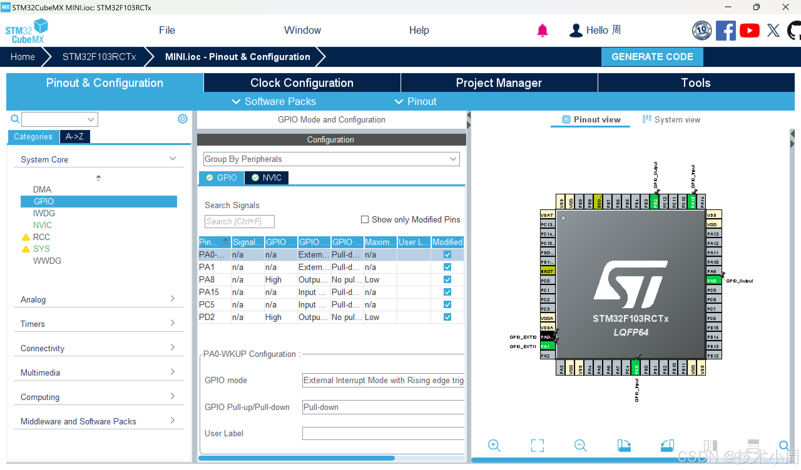Image resolution: width=801 pixels, height=470 pixels.
Task: Enable Show only Modified Pins checkbox
Action: coord(365,219)
